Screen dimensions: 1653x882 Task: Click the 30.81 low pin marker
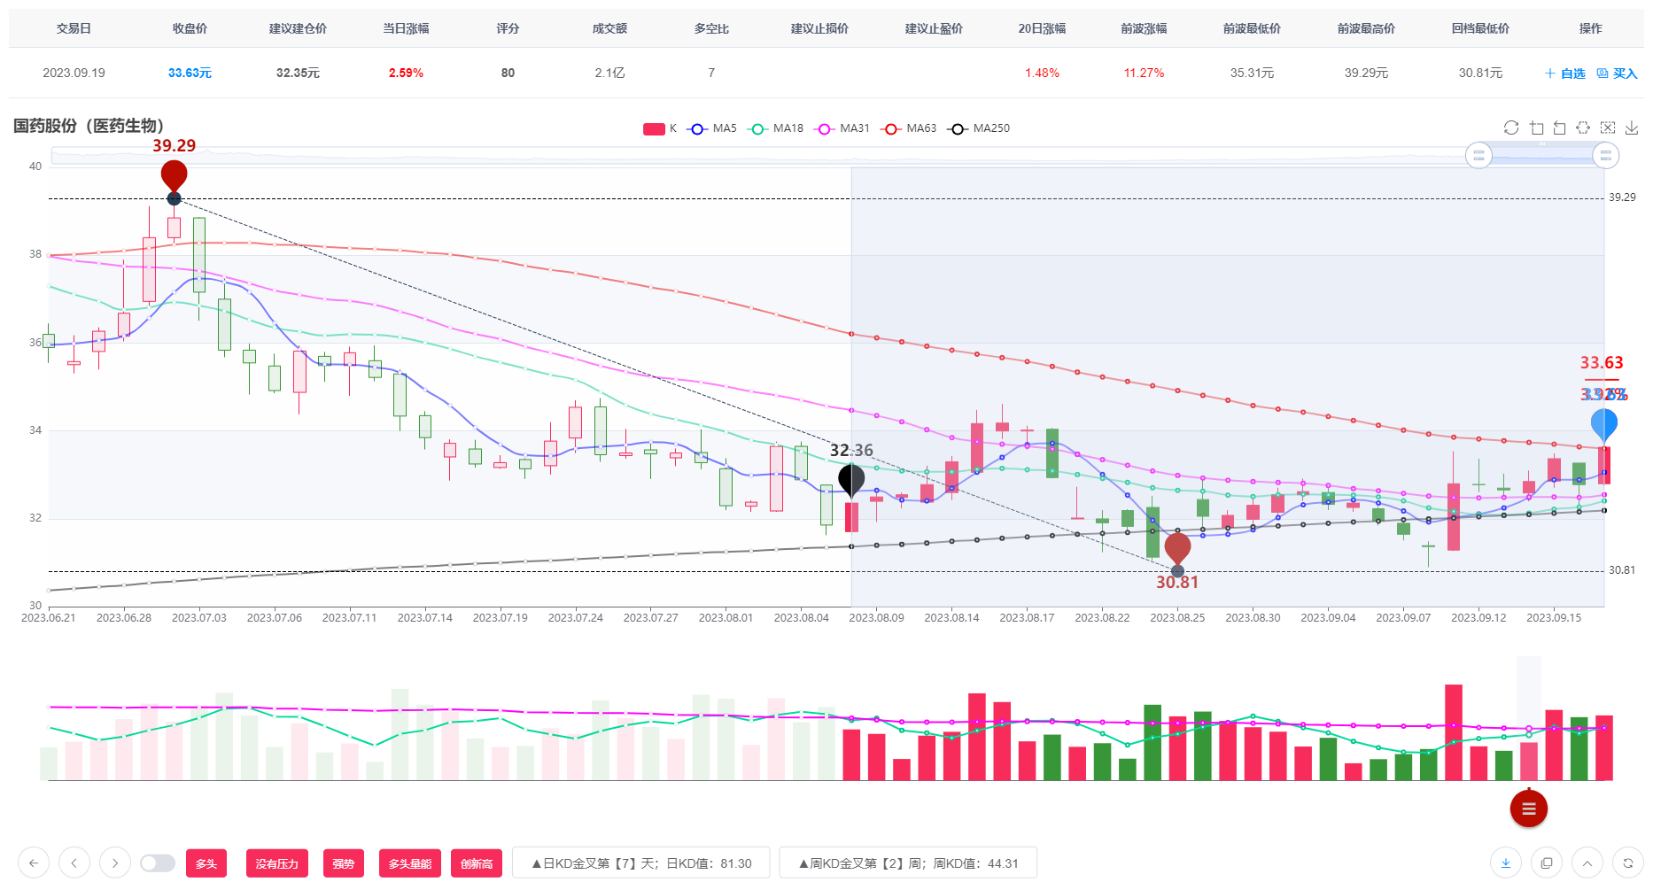pyautogui.click(x=1177, y=549)
